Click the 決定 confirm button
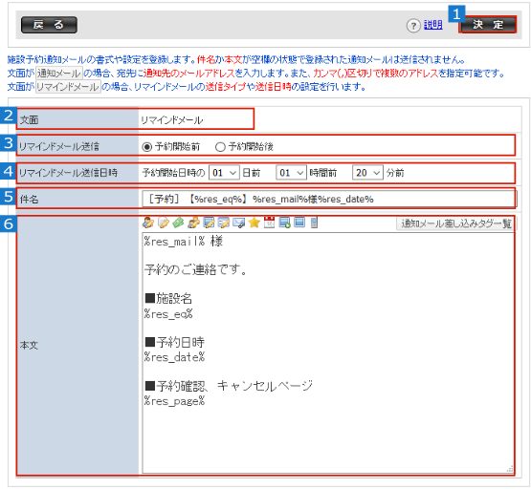The height and width of the screenshot is (489, 531). 488,25
